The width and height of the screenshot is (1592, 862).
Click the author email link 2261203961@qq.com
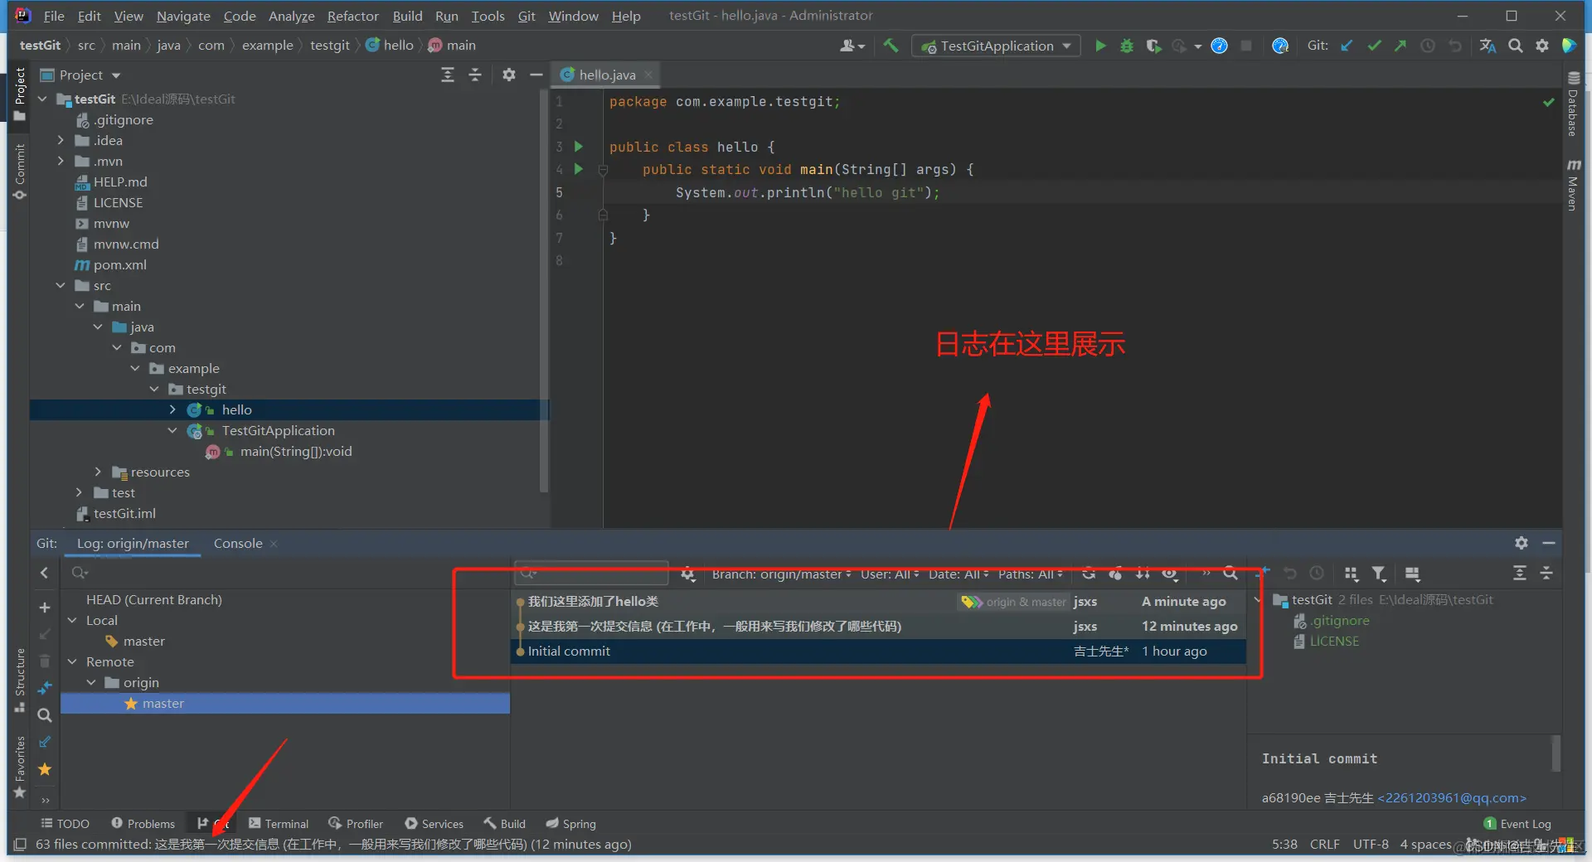pyautogui.click(x=1452, y=797)
